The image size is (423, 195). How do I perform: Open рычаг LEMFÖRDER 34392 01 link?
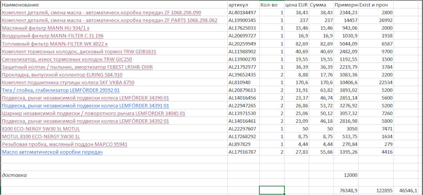[x=85, y=121]
